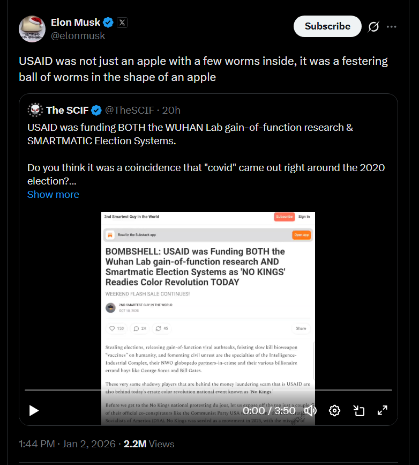Open Elon Musk's profile picture
419x465 pixels.
click(32, 29)
